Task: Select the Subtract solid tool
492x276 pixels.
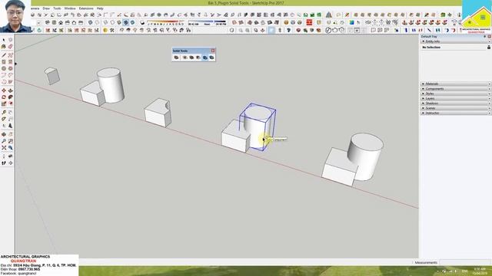Action: click(198, 58)
